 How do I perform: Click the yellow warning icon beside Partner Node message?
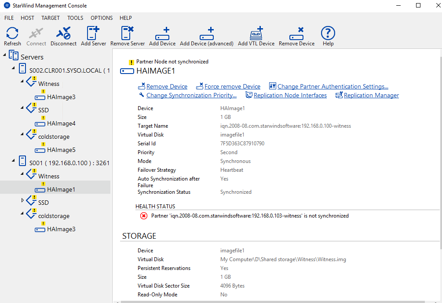tap(132, 63)
